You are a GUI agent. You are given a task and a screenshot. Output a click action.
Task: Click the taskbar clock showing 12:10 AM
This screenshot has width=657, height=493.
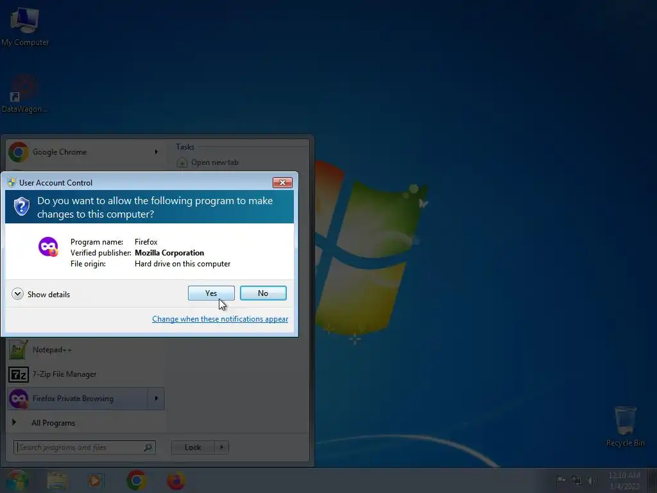click(x=624, y=480)
